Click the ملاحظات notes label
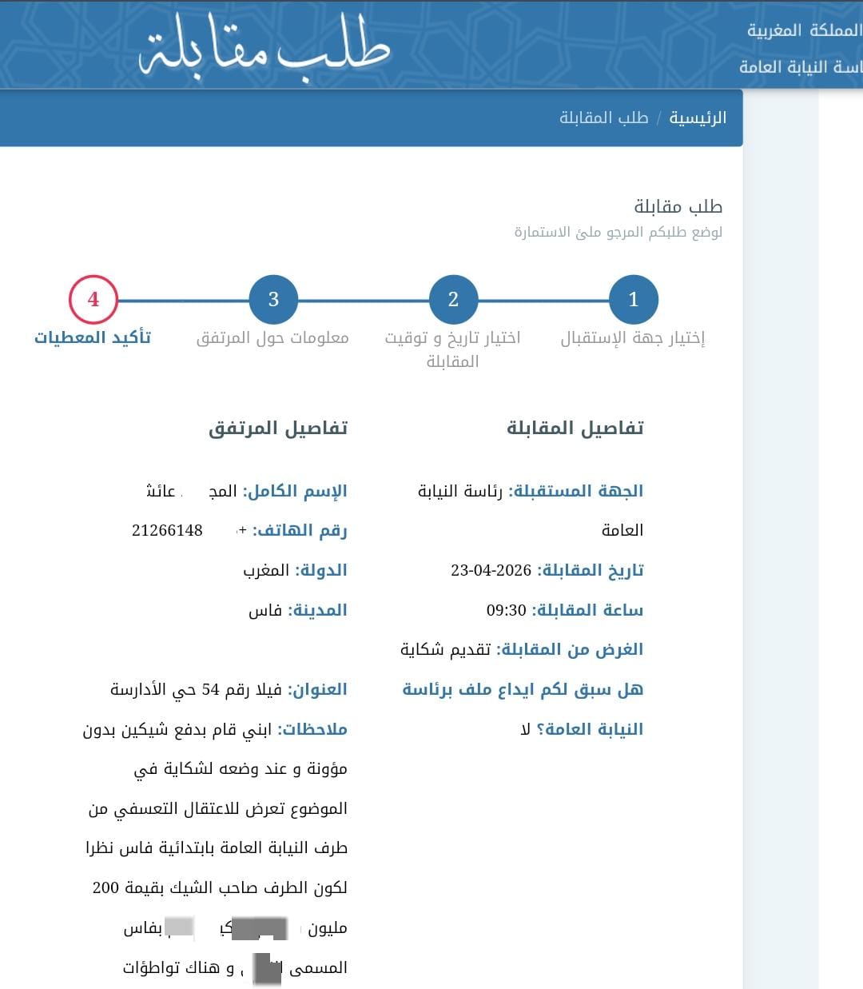This screenshot has height=989, width=863. [x=312, y=729]
